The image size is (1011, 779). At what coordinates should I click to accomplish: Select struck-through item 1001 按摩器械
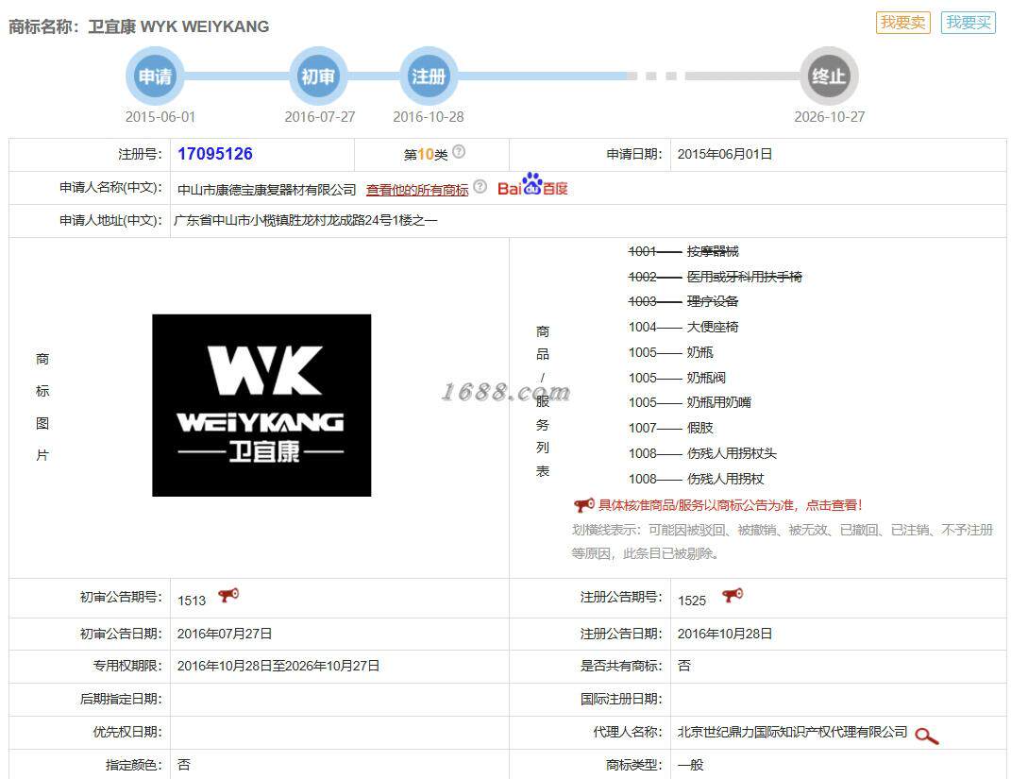683,251
